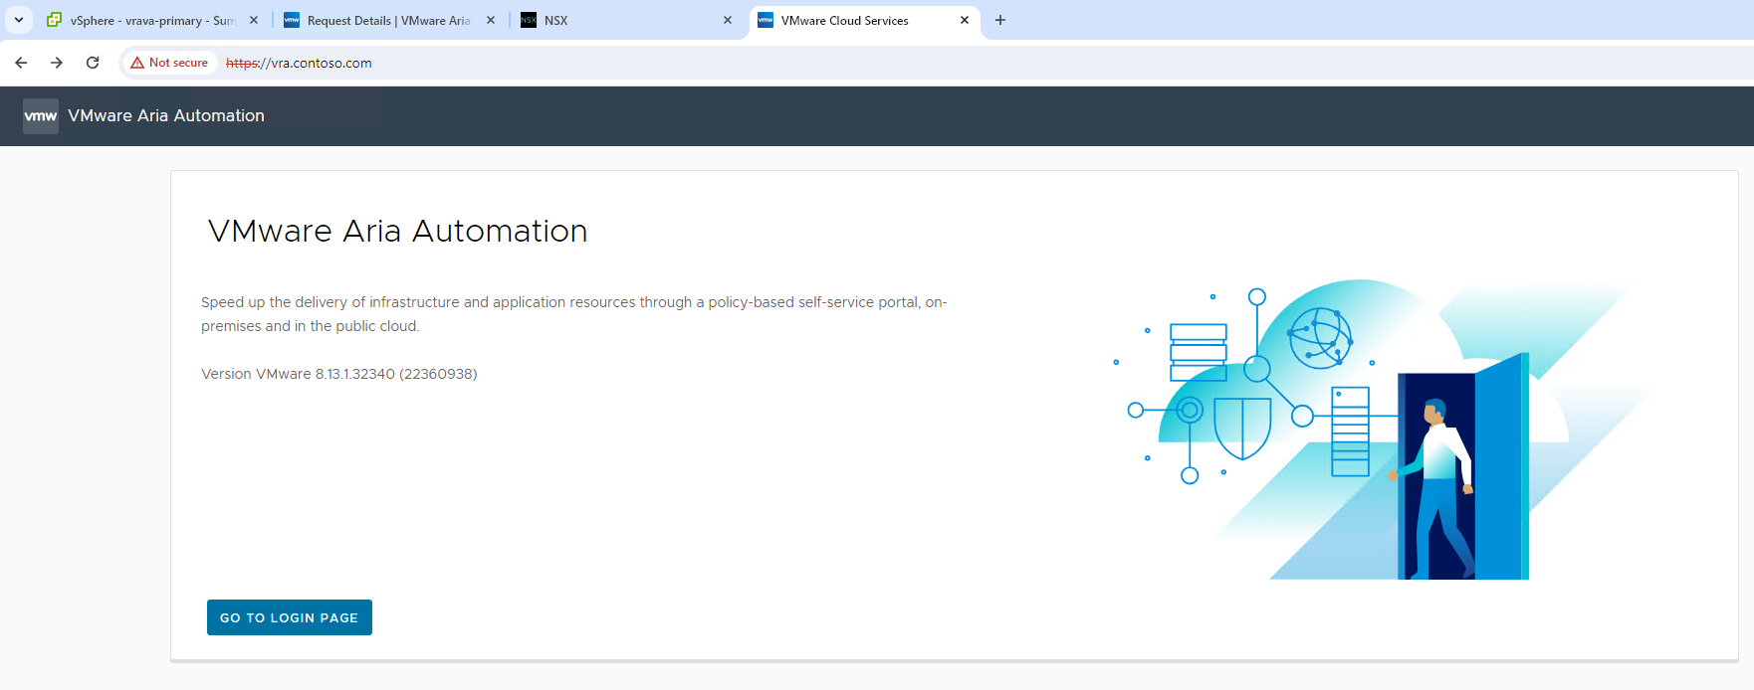This screenshot has width=1754, height=690.
Task: Click the Request Details tab favicon
Action: coord(292,20)
